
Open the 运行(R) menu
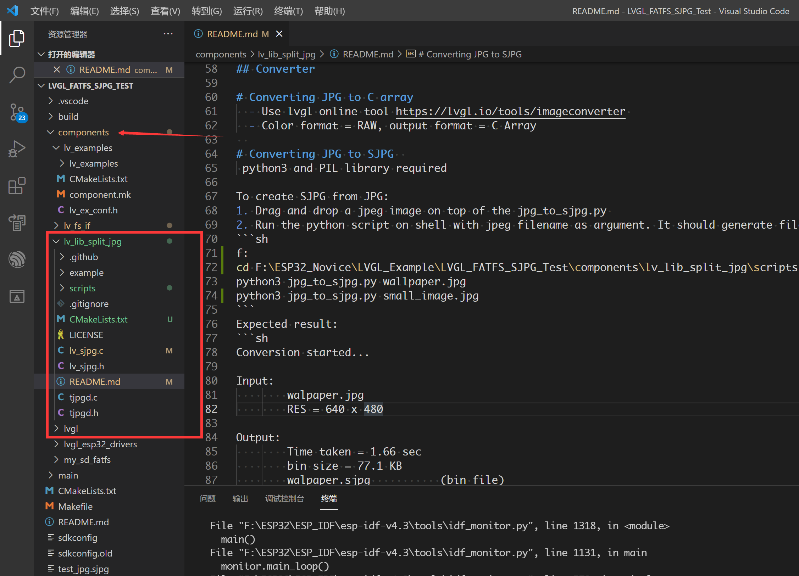(x=248, y=11)
